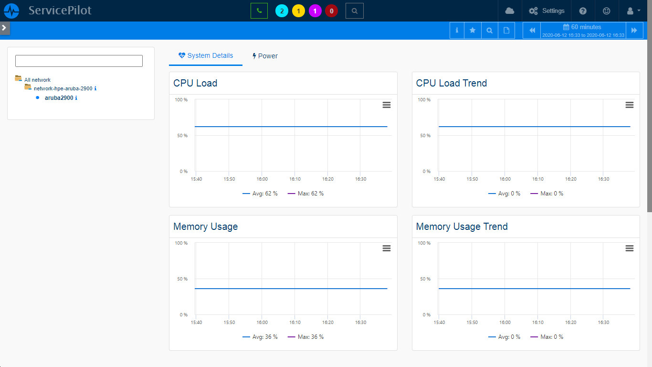
Task: Click the help question mark icon
Action: 583,11
